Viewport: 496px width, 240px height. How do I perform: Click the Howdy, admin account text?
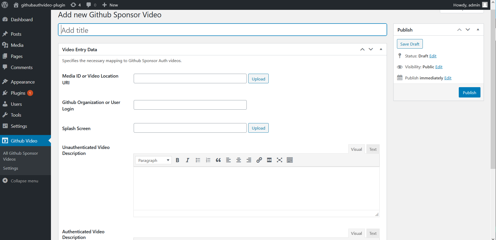tap(467, 5)
